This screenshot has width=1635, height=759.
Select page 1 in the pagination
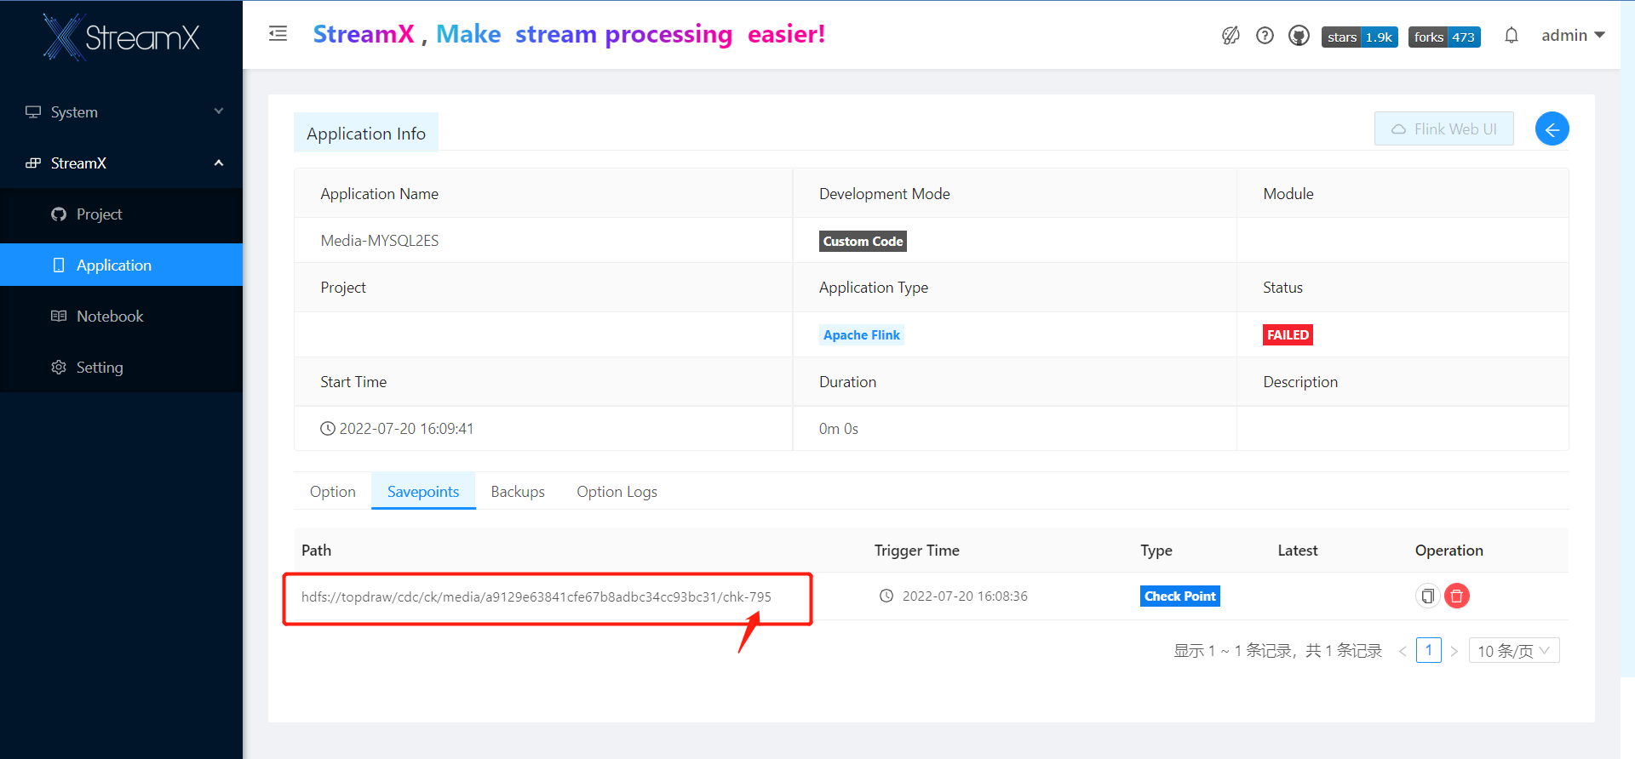click(x=1428, y=650)
